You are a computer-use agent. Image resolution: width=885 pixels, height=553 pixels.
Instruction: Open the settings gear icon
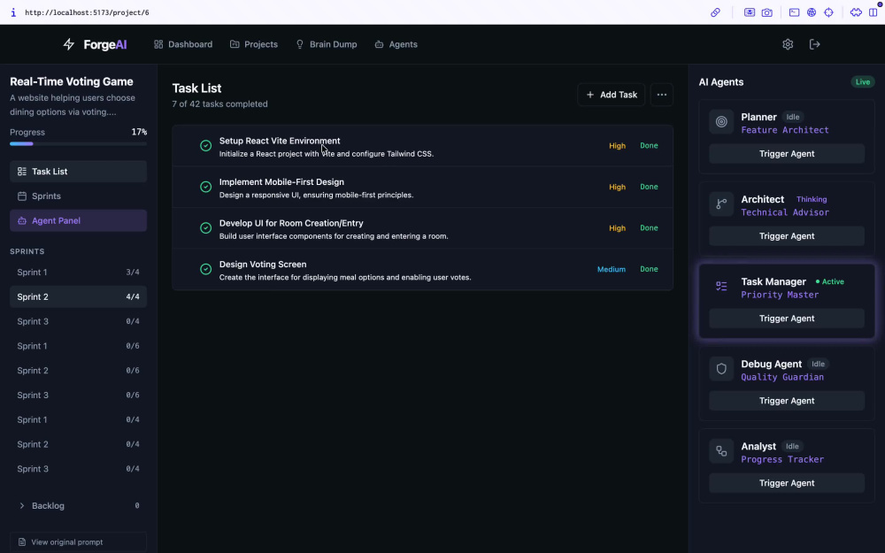[788, 44]
